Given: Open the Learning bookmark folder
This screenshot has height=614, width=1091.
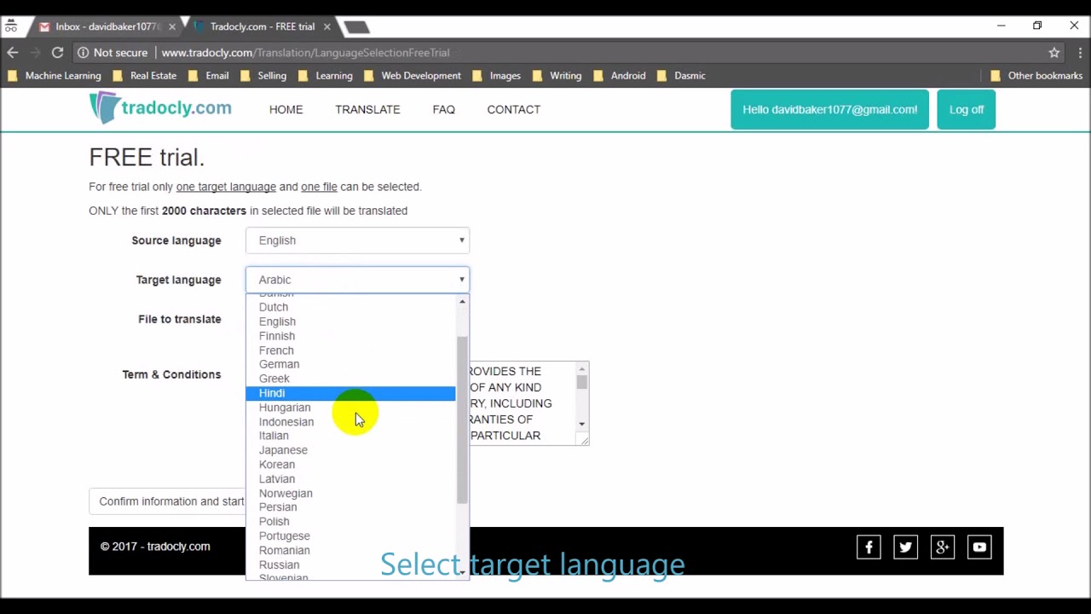Looking at the screenshot, I should [x=325, y=76].
